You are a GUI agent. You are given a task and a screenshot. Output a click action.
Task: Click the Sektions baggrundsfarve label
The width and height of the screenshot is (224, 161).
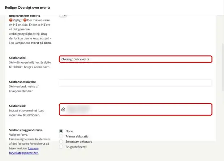(26, 130)
